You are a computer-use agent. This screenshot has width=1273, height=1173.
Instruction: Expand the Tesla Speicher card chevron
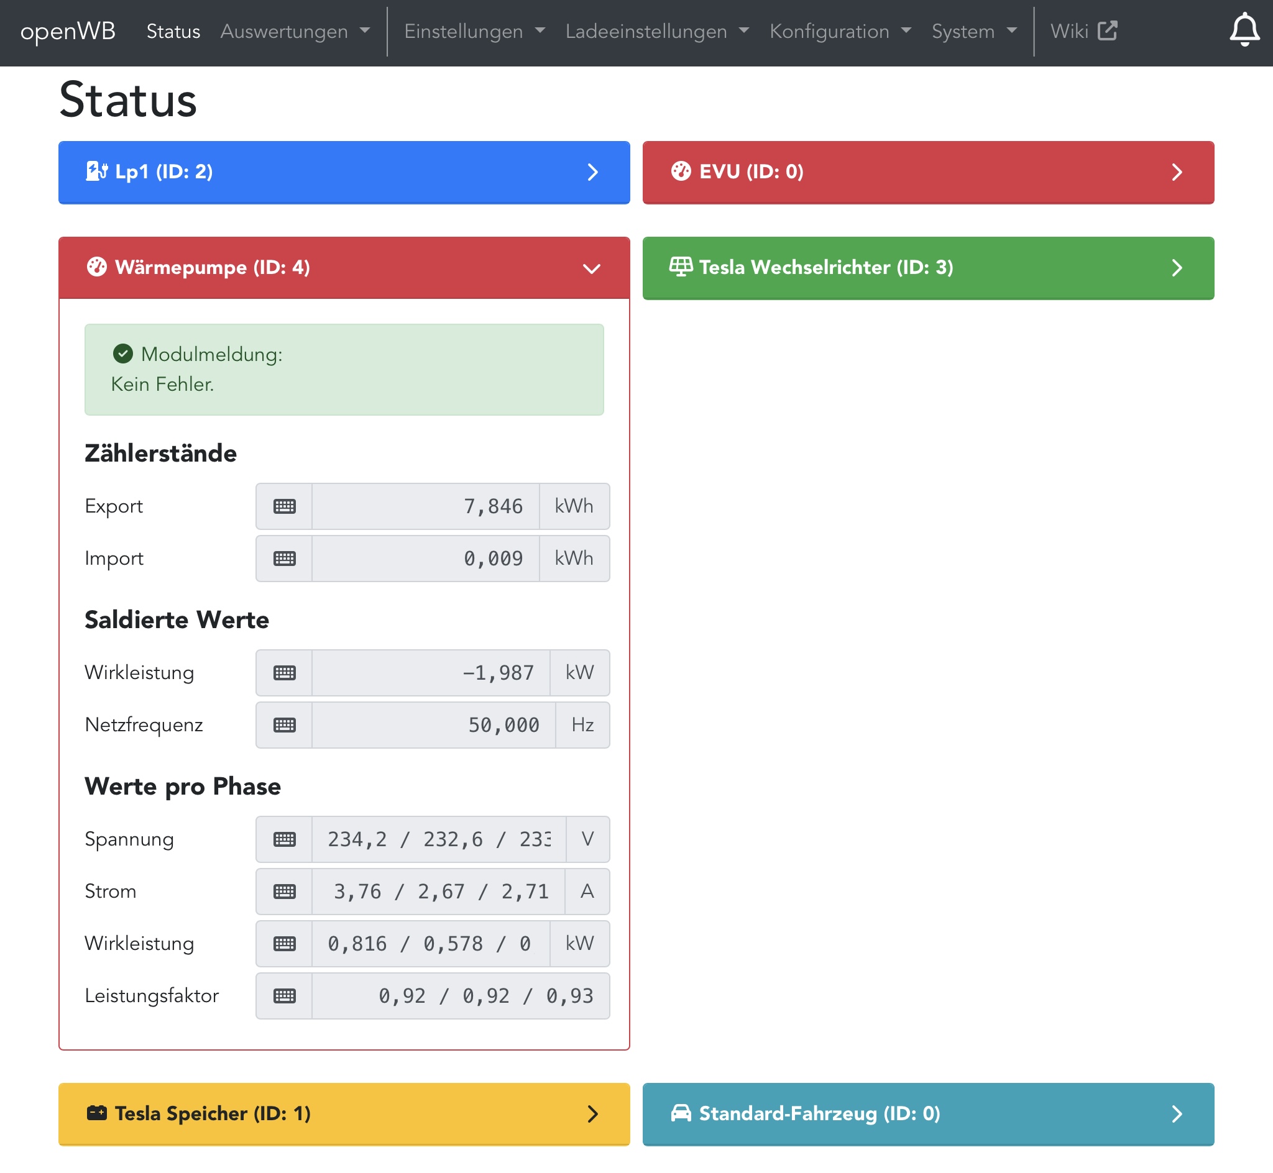pyautogui.click(x=592, y=1114)
